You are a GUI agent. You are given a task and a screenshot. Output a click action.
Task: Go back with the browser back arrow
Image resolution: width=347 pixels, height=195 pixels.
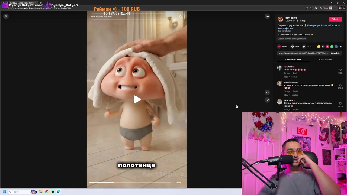(2, 8)
